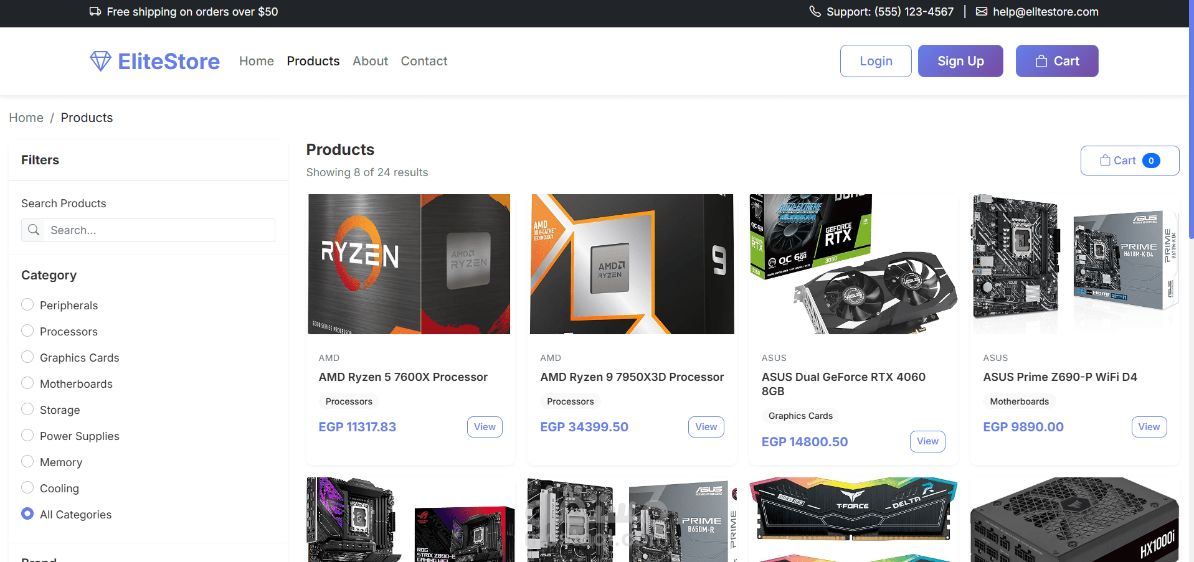Viewport: 1194px width, 562px height.
Task: Click the price EGP 34399.50
Action: point(584,427)
